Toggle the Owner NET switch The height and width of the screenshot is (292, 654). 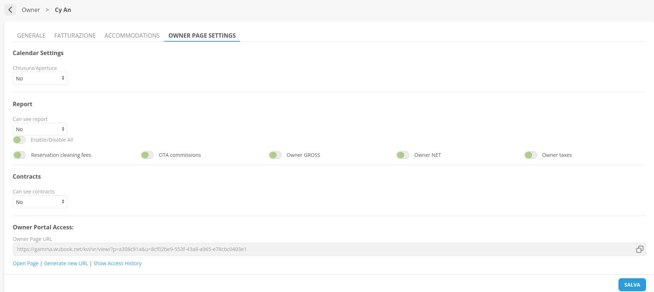coord(403,155)
